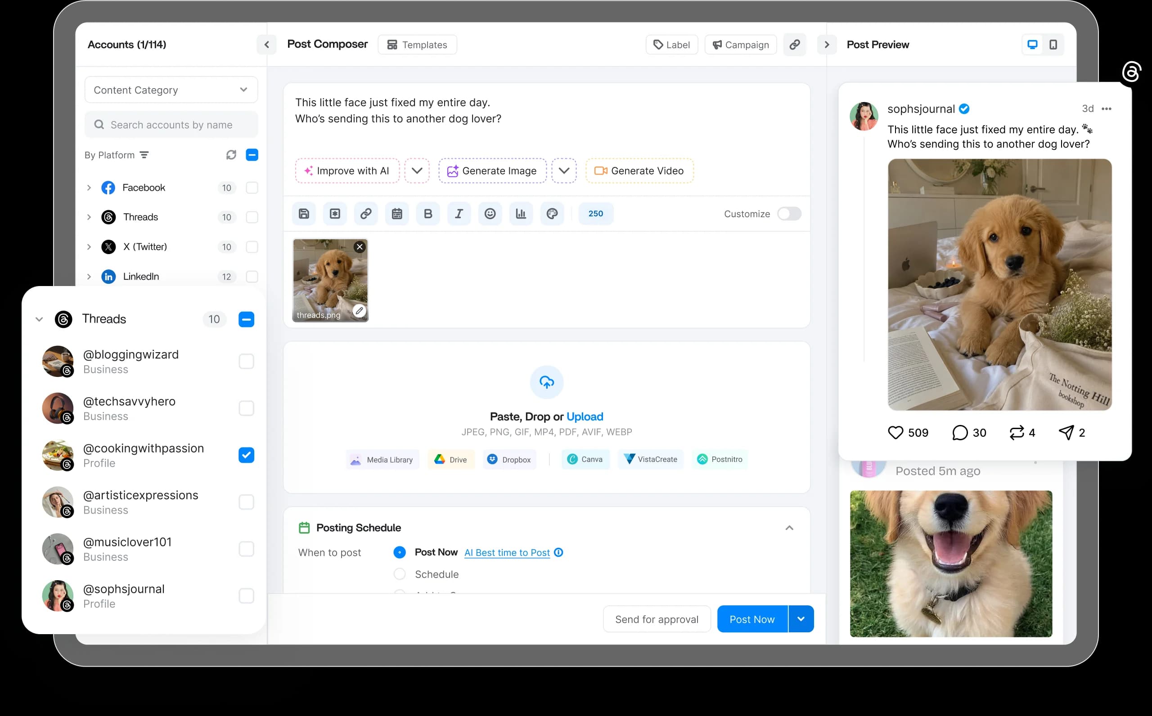Click the repost icon showing 4
This screenshot has width=1152, height=716.
[1017, 432]
